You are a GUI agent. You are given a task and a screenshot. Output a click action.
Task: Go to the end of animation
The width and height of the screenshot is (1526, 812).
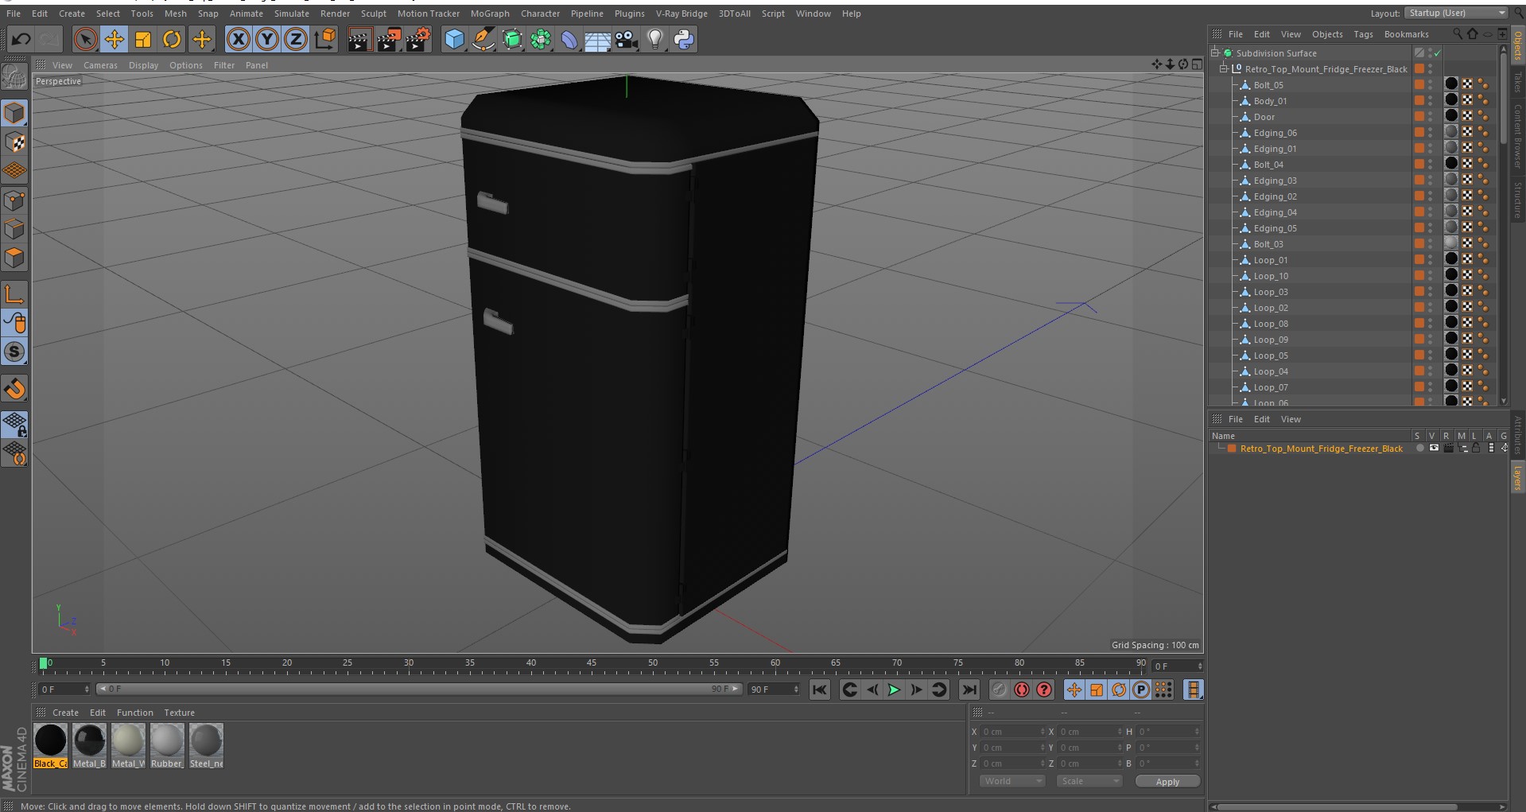[969, 690]
